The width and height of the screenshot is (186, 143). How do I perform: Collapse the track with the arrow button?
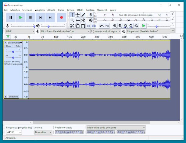5,97
